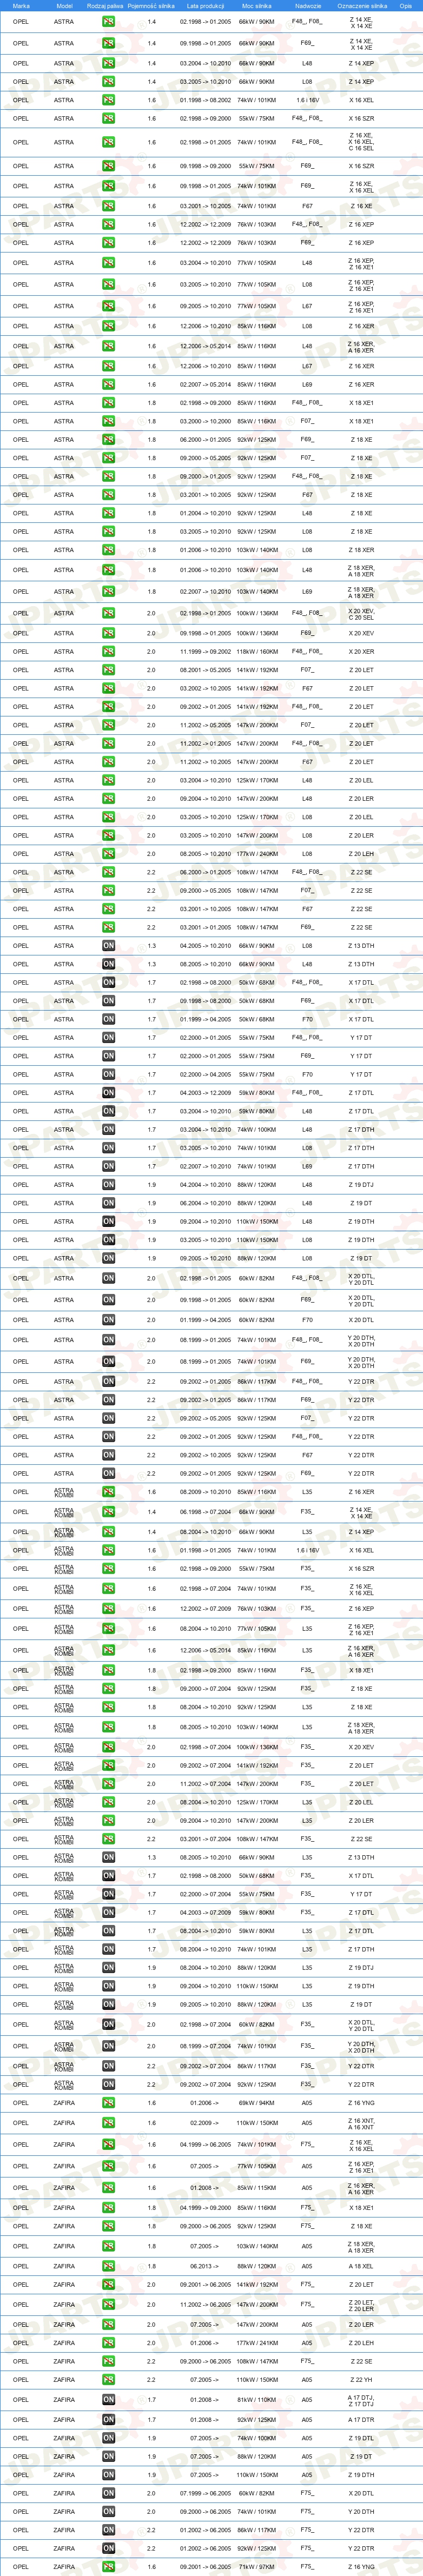Click PB icon in Zafira Z 20 LEH row
423x2576 pixels.
tap(108, 2343)
